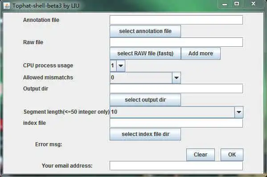
Task: Click the index file label
Action: point(34,123)
